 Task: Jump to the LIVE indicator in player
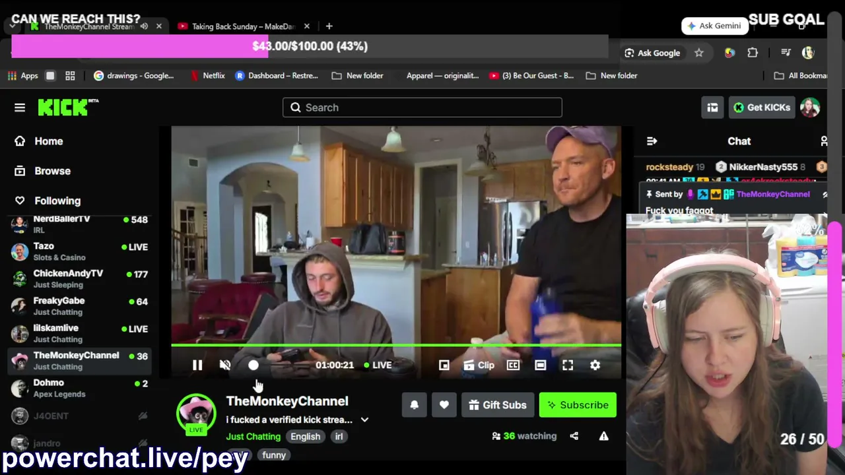[378, 365]
